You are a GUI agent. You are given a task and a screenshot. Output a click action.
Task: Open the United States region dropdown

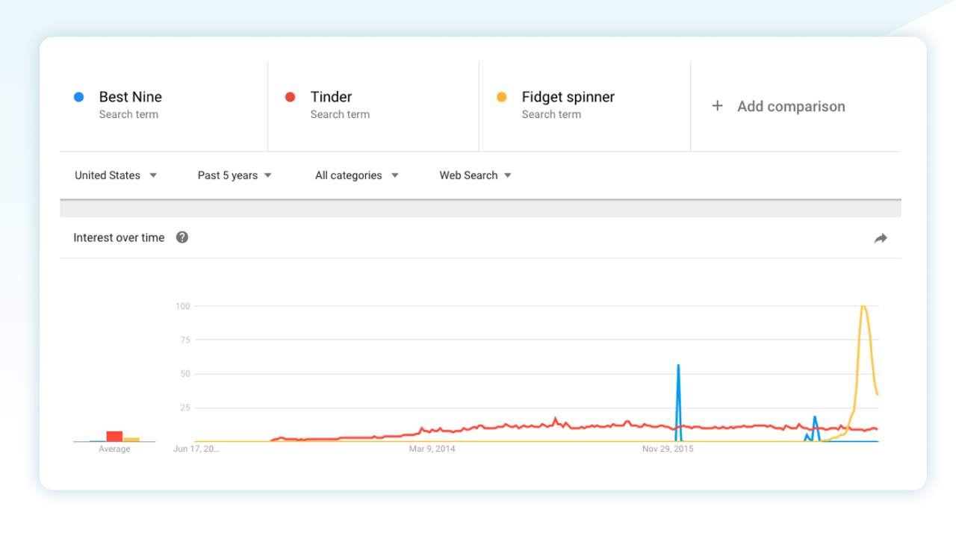[116, 175]
